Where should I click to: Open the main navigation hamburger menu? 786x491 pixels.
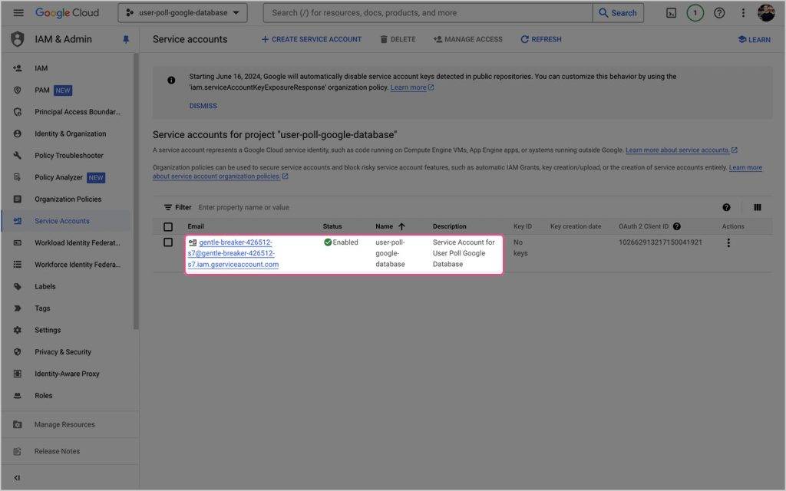[18, 13]
